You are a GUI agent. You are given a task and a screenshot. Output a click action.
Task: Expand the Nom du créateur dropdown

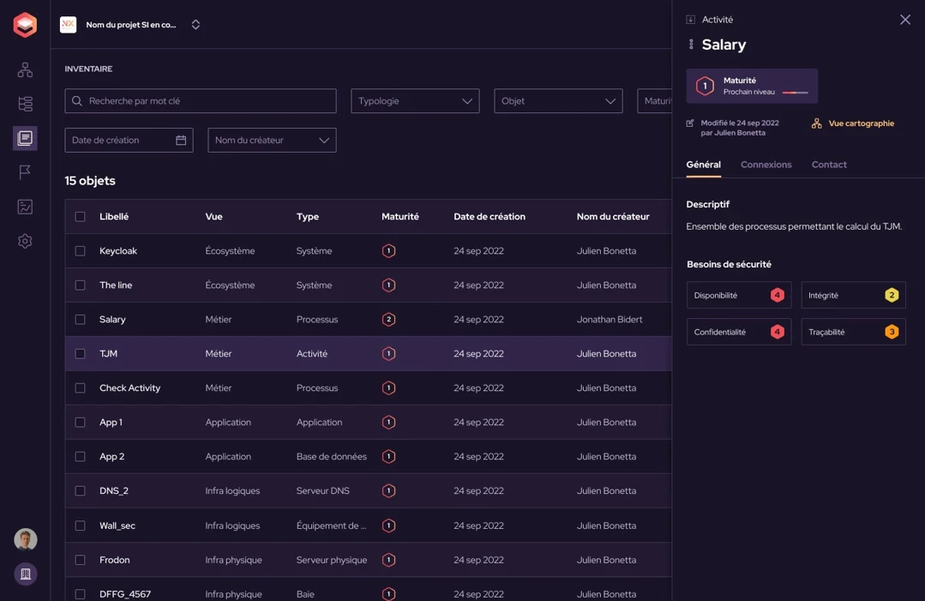pos(272,140)
